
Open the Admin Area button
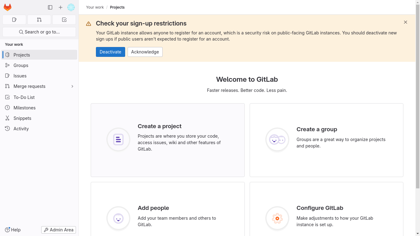click(x=58, y=230)
